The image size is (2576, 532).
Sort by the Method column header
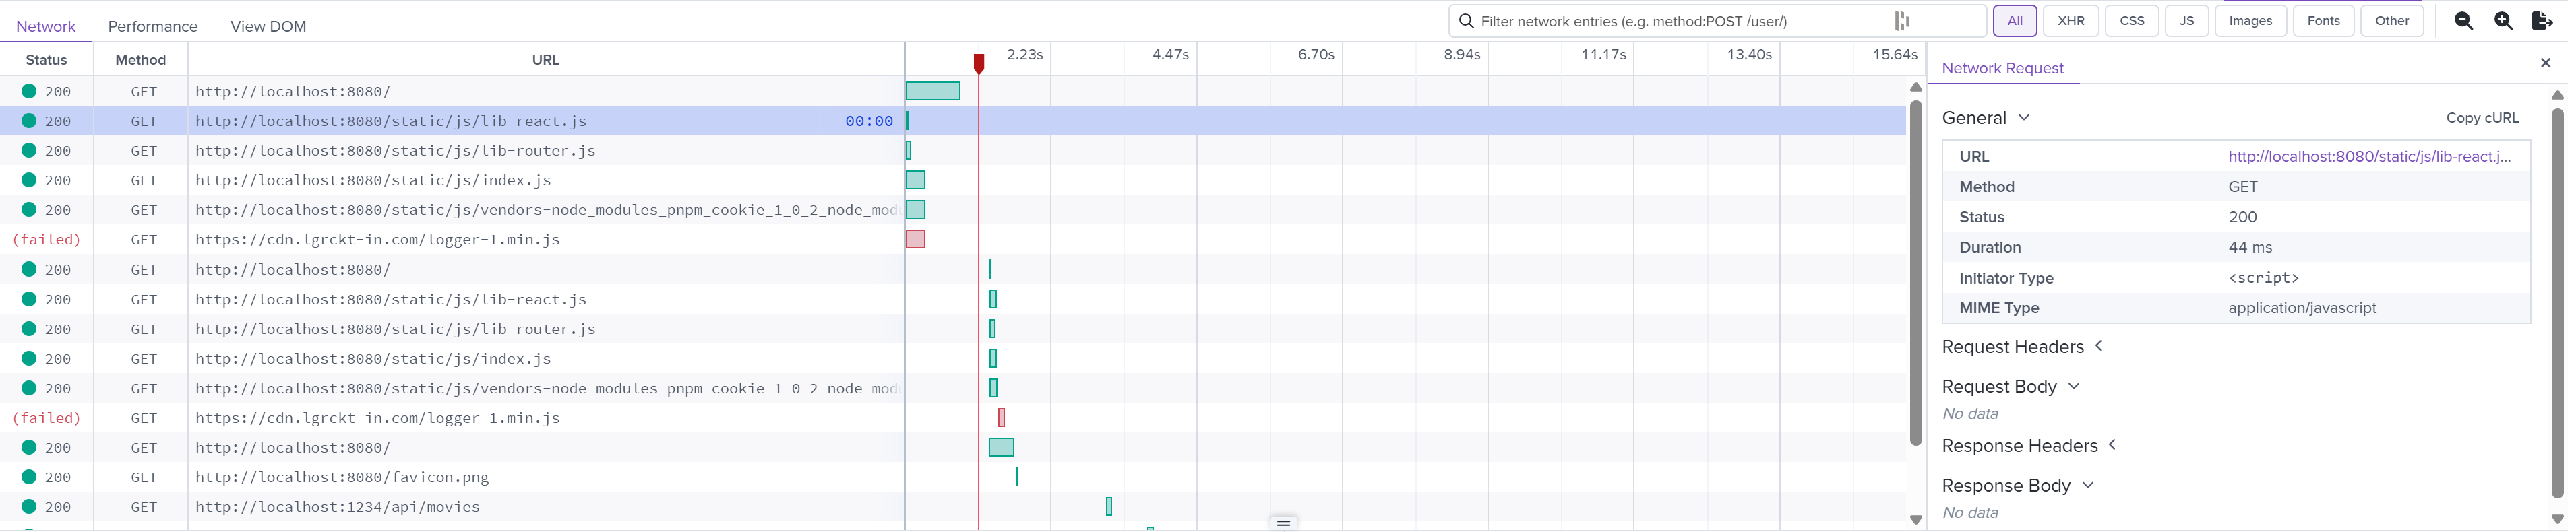click(140, 60)
